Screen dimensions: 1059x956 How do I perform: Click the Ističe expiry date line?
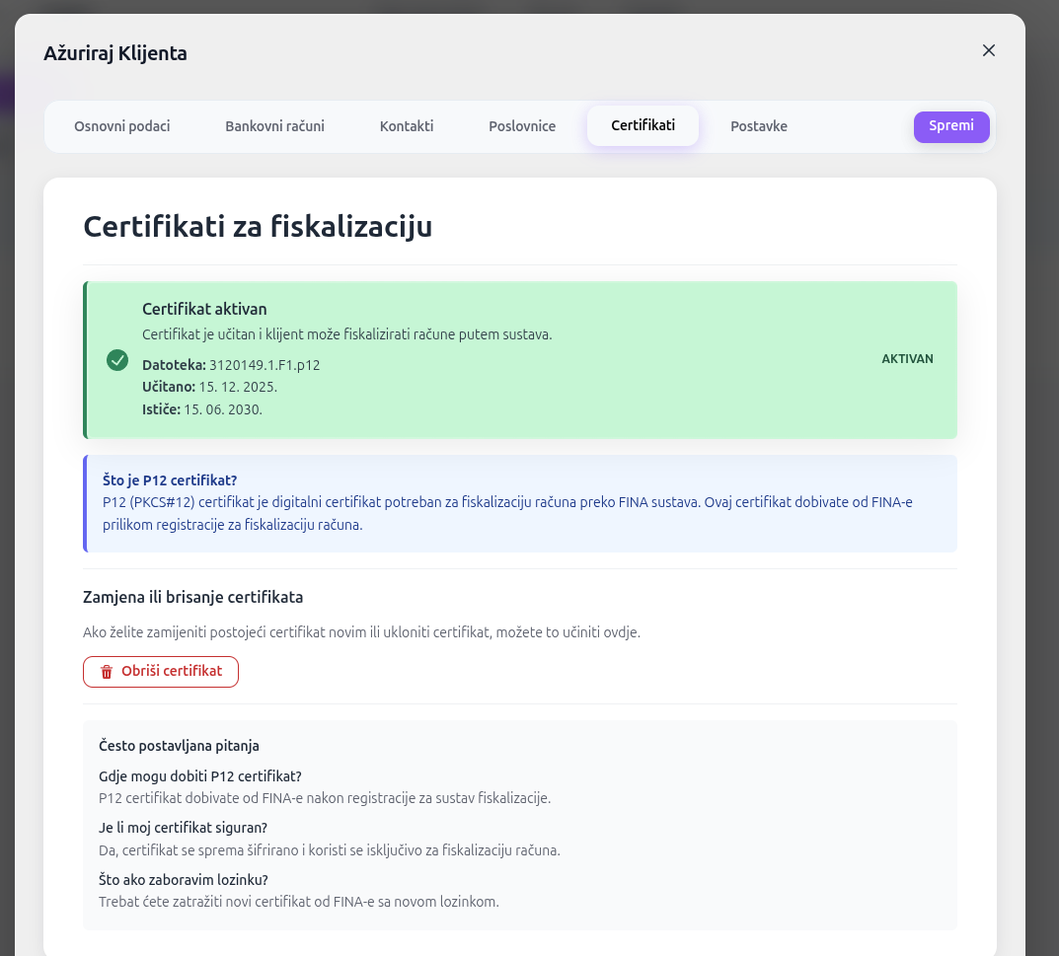[x=202, y=408]
